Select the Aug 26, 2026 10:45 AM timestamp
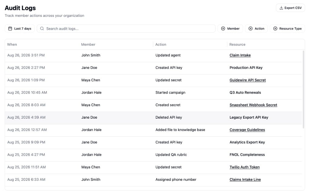The height and width of the screenshot is (195, 310). click(x=27, y=93)
